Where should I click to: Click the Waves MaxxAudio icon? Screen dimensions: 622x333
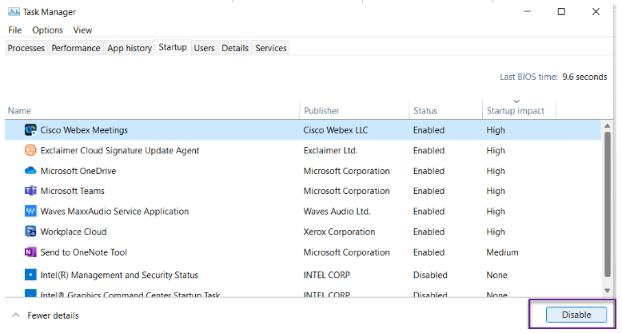[30, 212]
